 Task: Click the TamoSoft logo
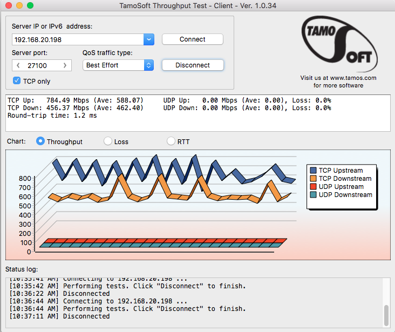[x=339, y=44]
